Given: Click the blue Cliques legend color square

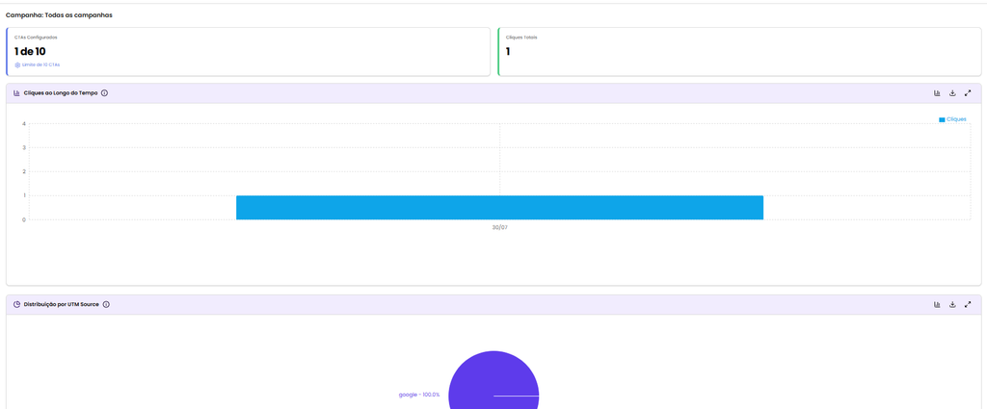Looking at the screenshot, I should (942, 119).
